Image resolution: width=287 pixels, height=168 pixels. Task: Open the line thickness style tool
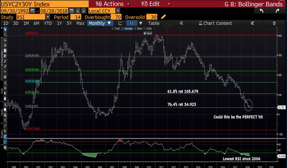click(x=5, y=115)
